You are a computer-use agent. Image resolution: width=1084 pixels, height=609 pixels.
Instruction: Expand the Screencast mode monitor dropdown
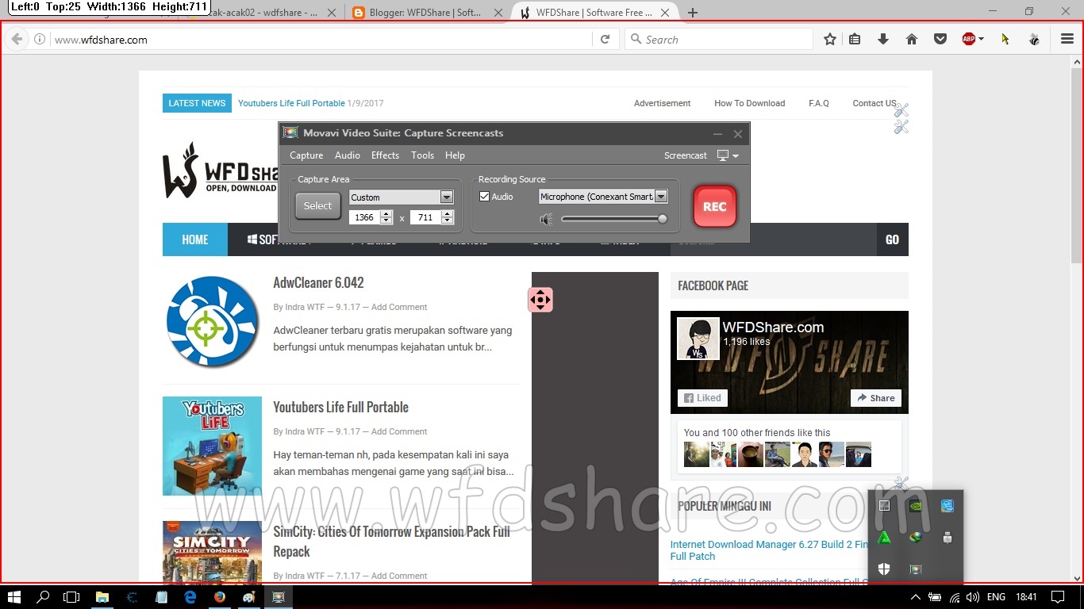pyautogui.click(x=728, y=155)
